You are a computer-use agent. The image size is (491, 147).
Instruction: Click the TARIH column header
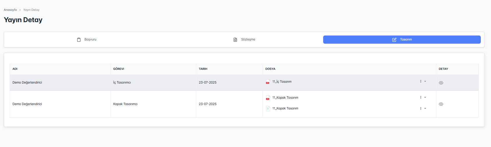click(x=203, y=69)
